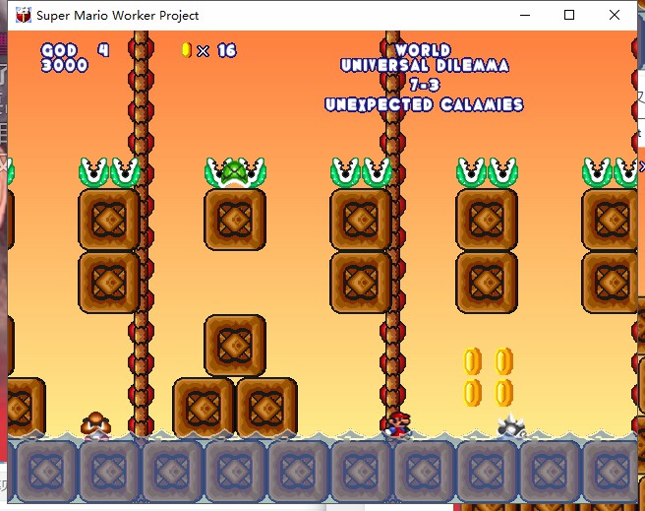645x511 pixels.
Task: Click the coin count "16"
Action: [227, 50]
